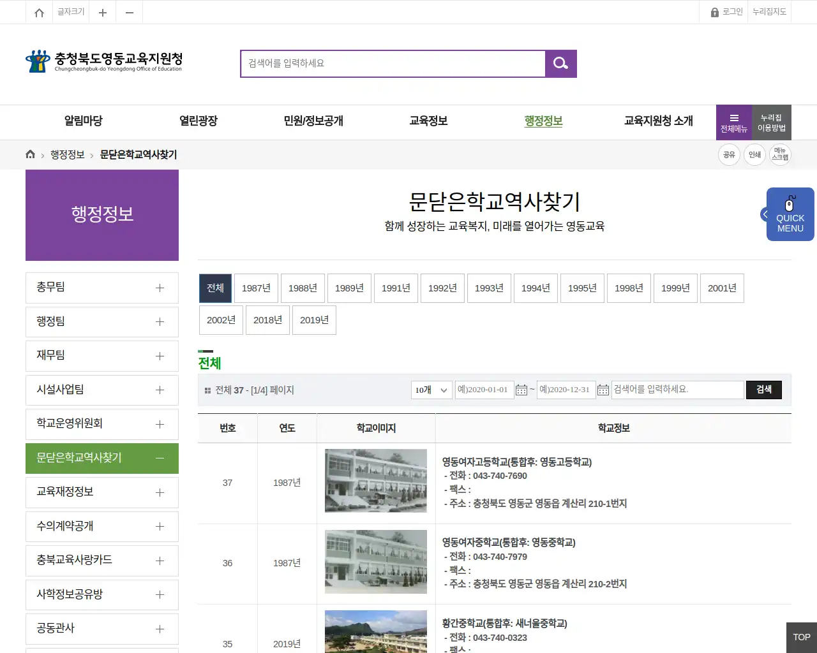Open 교육정보 main menu
Screen dimensions: 817x653
[x=428, y=121]
